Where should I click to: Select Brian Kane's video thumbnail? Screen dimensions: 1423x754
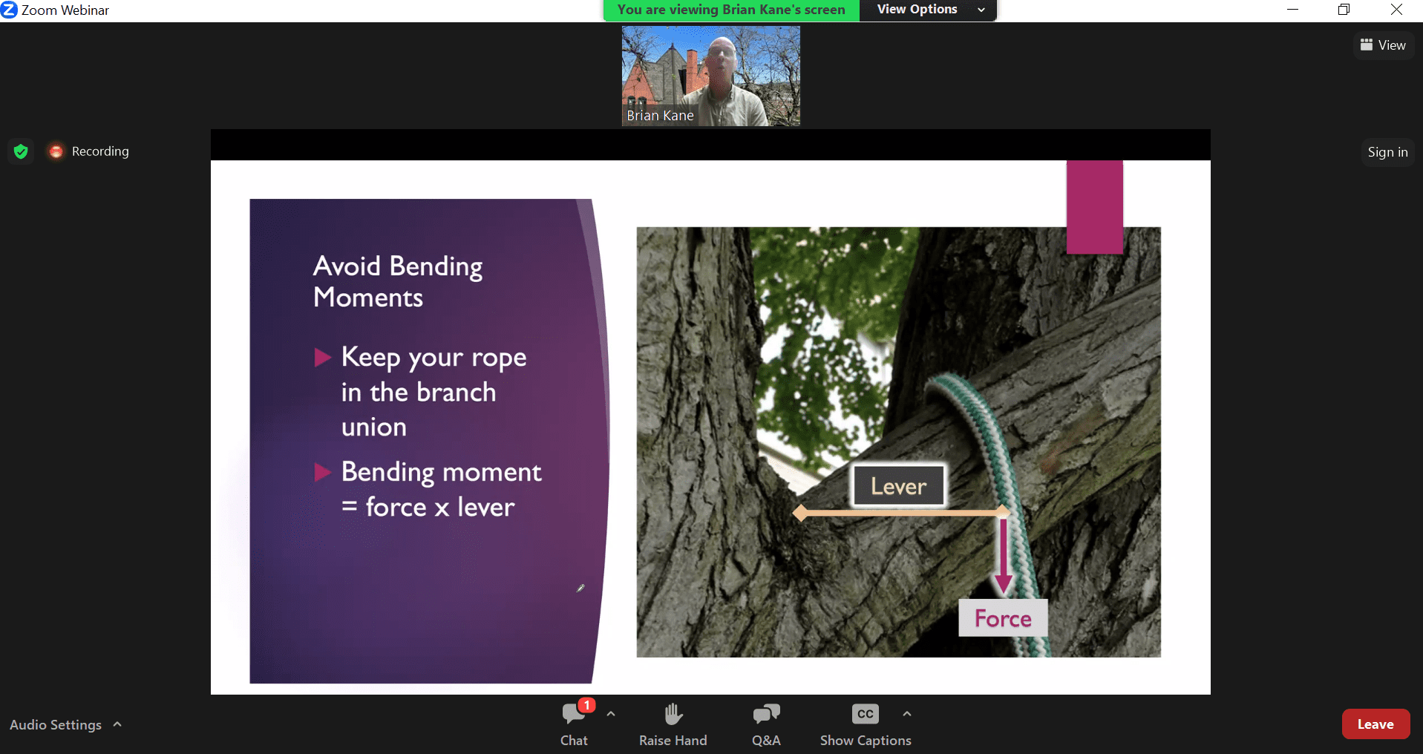tap(710, 76)
